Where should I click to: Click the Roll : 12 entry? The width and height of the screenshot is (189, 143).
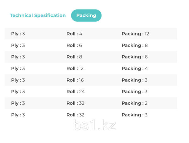coord(75,69)
